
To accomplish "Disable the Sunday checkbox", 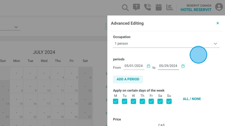I will pyautogui.click(x=169, y=101).
